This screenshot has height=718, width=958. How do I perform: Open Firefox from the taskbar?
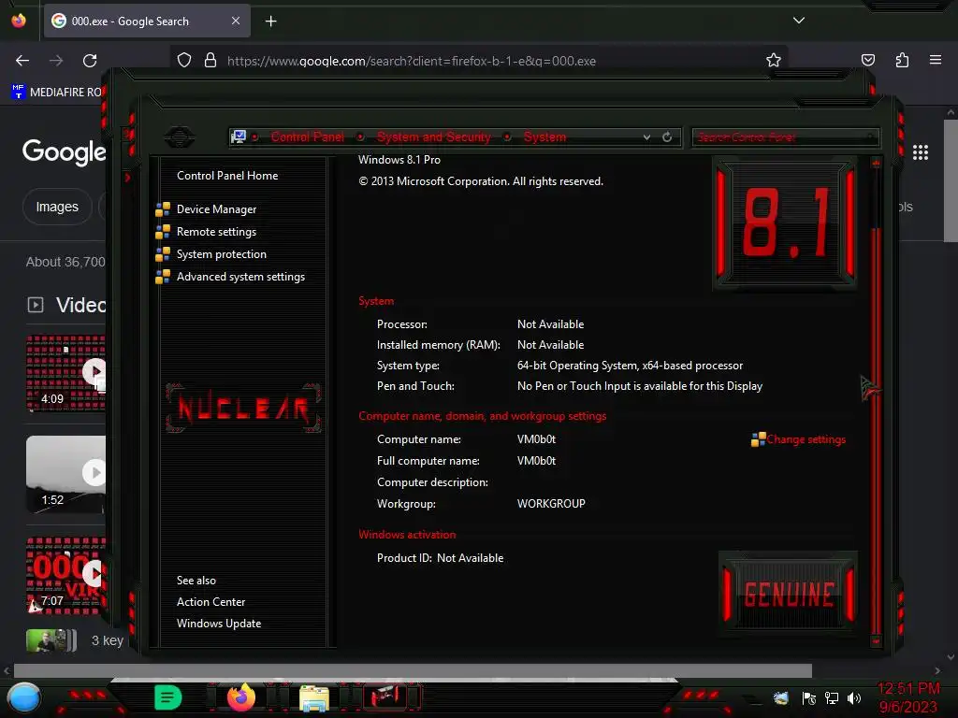[240, 696]
